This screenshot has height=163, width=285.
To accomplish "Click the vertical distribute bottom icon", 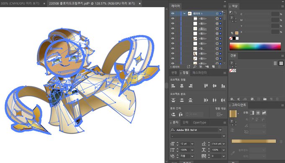I will [x=190, y=100].
